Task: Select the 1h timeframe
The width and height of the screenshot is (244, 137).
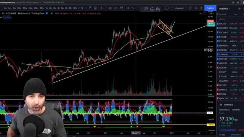Action: (x=47, y=8)
